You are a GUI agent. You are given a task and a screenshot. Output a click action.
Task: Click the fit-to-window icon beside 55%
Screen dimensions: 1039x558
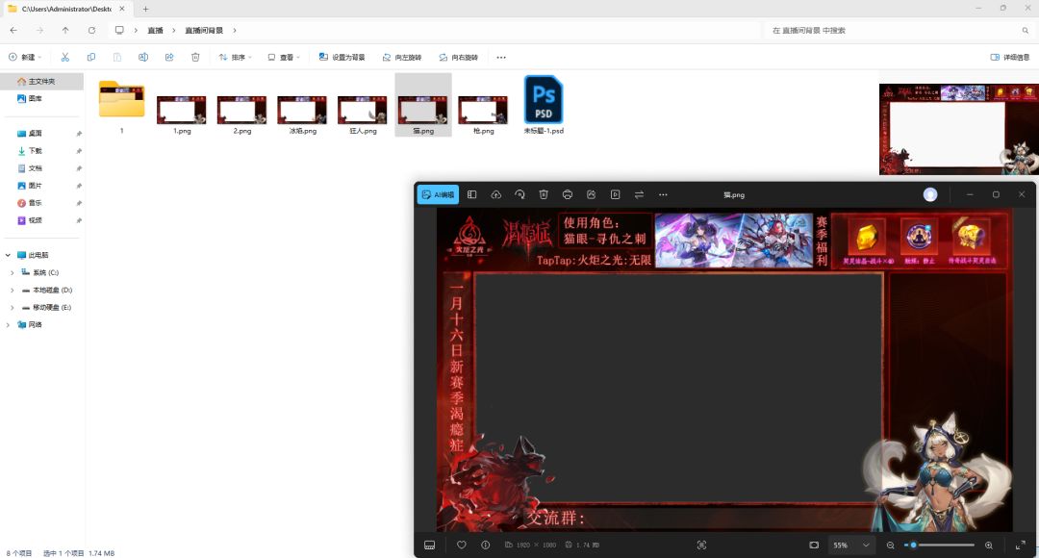814,545
